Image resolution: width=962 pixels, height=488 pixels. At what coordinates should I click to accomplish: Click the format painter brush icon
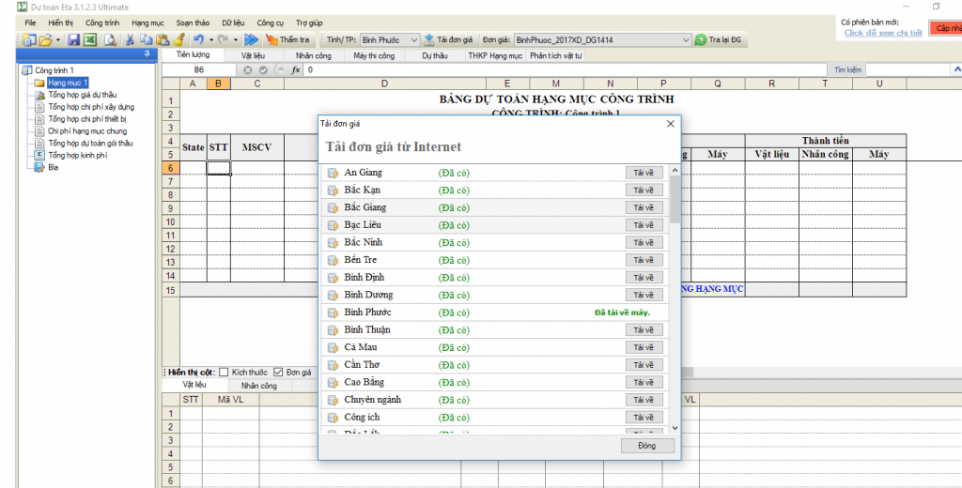pyautogui.click(x=178, y=40)
